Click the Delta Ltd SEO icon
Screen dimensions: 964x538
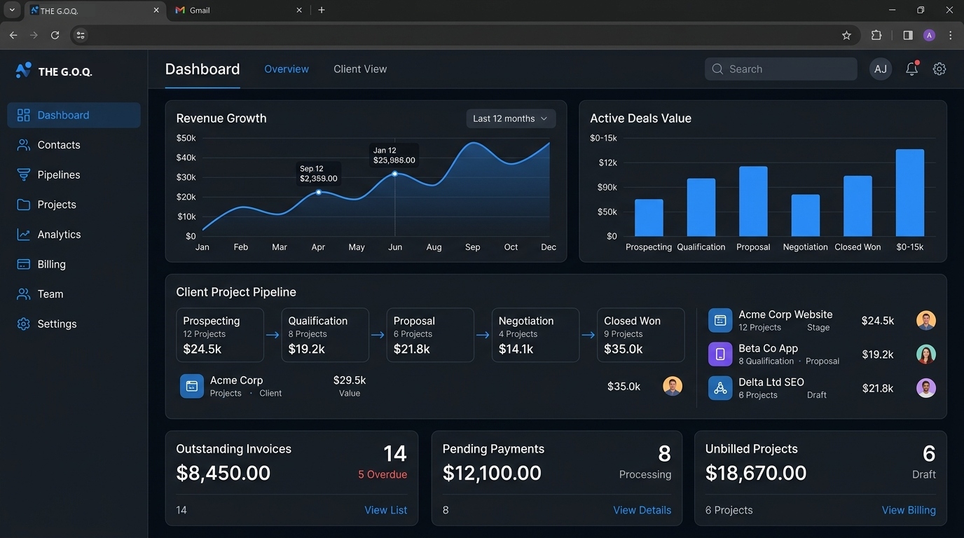(x=720, y=388)
